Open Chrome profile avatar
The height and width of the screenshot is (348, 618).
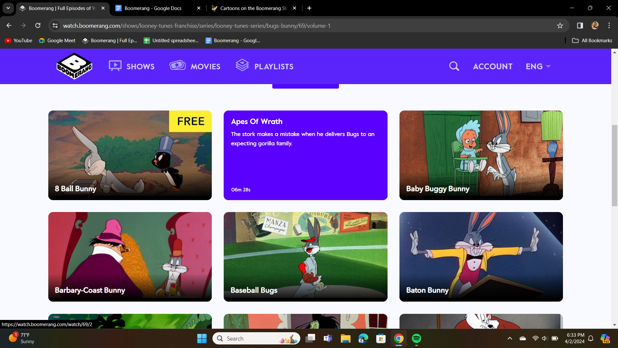point(595,25)
